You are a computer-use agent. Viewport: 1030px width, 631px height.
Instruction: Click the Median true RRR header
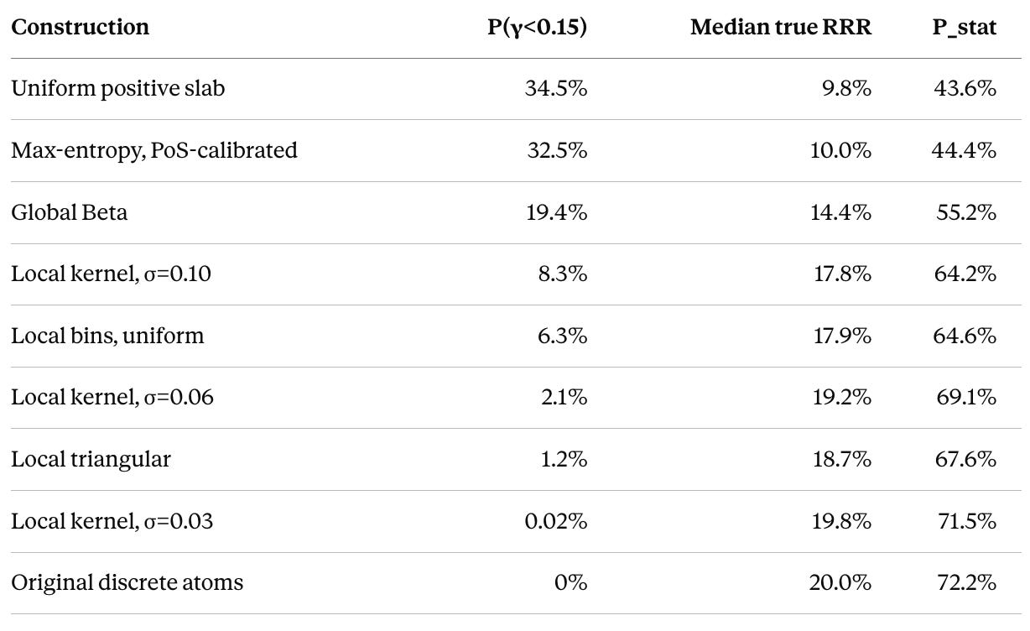(781, 27)
